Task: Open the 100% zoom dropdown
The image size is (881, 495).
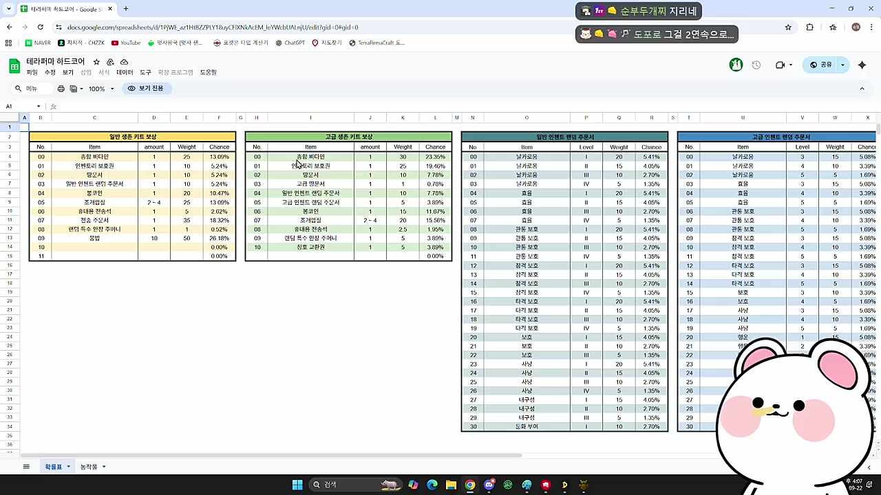Action: (101, 89)
